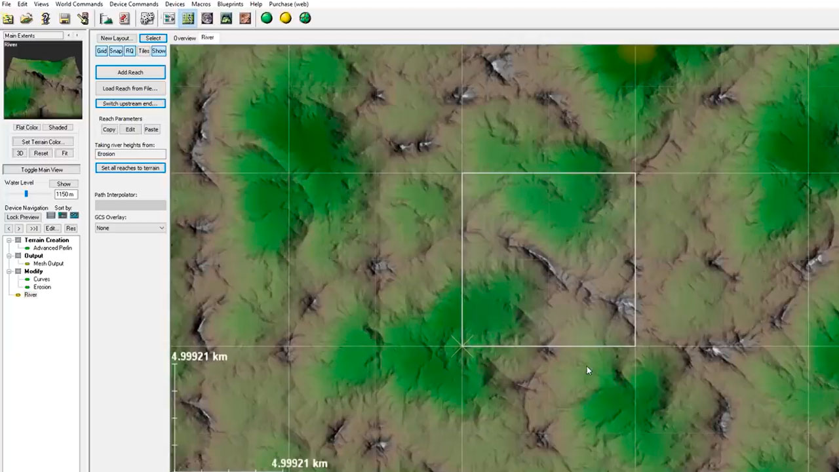This screenshot has height=472, width=839.
Task: Switch to Layout view toolbar icon
Action: point(188,18)
